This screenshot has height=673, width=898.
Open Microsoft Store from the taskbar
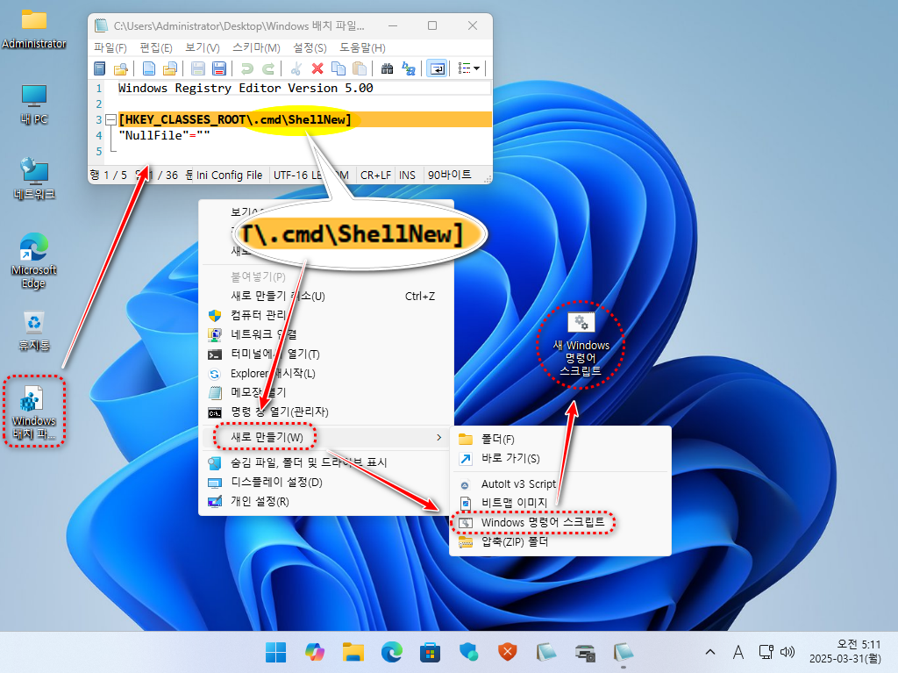point(430,652)
